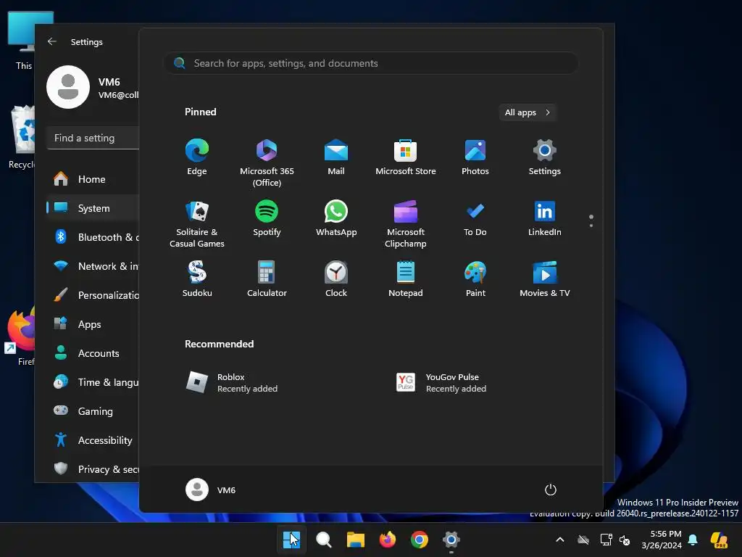Select Apps in Settings sidebar
The height and width of the screenshot is (557, 742).
[x=93, y=324]
